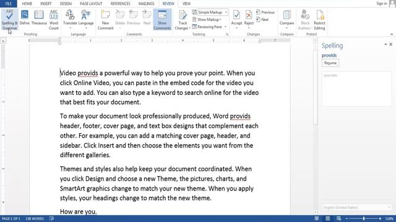The width and height of the screenshot is (396, 222).
Task: Close the Spelling pane
Action: (390, 44)
